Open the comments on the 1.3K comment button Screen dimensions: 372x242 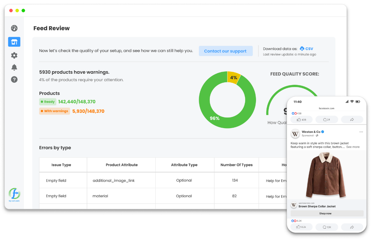coord(326,227)
